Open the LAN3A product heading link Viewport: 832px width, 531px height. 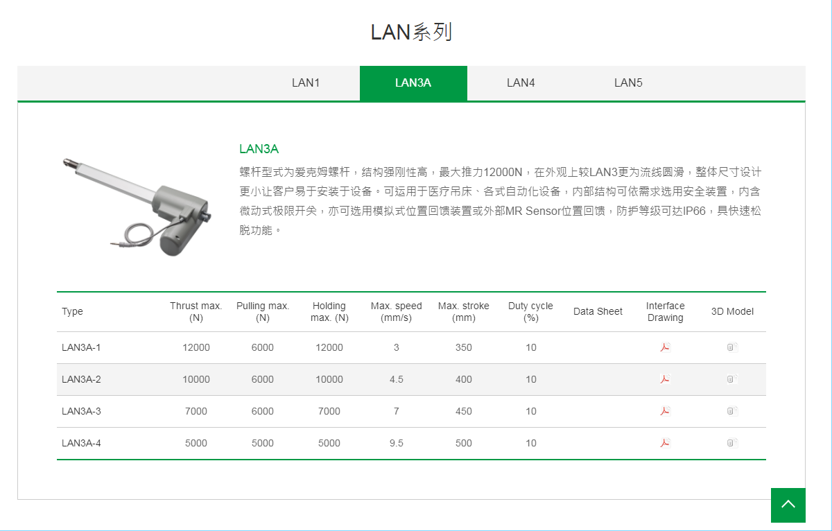coord(259,148)
